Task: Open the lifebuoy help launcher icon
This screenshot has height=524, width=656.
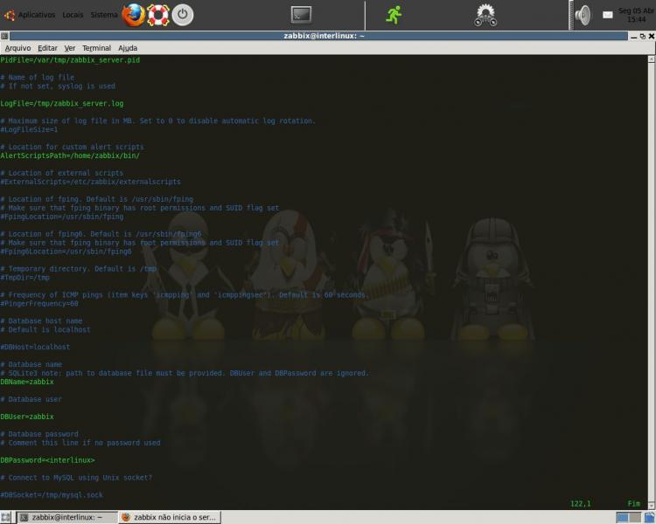Action: click(158, 15)
